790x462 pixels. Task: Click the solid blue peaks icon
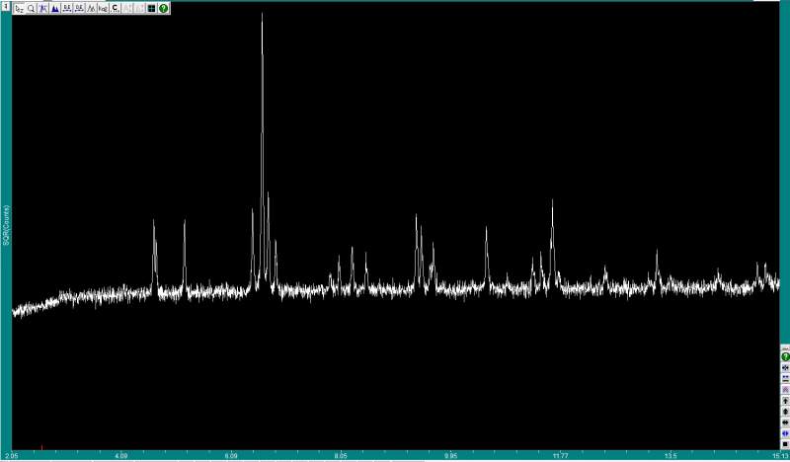tap(55, 9)
